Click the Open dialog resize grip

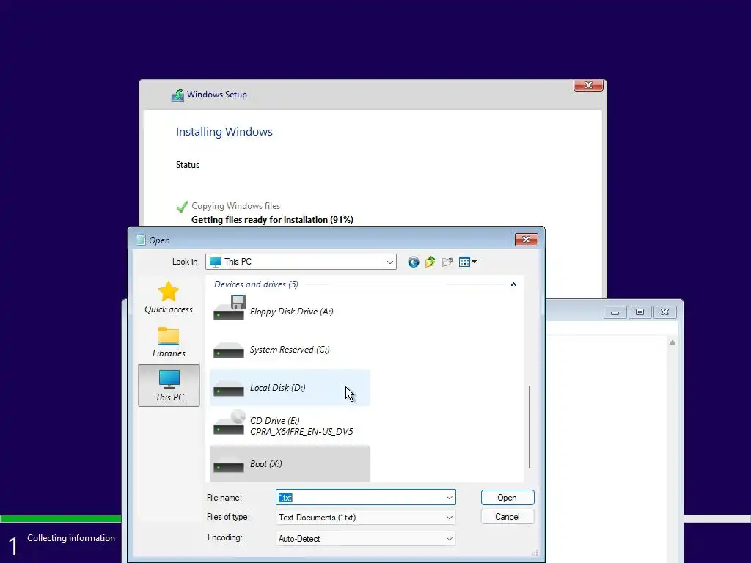(x=535, y=553)
